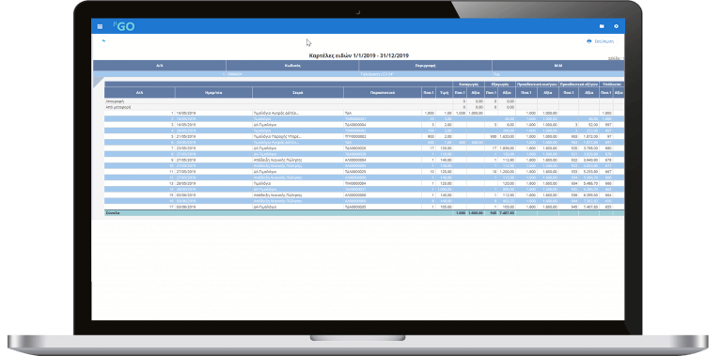Click the Παραστατικό column header

[383, 92]
